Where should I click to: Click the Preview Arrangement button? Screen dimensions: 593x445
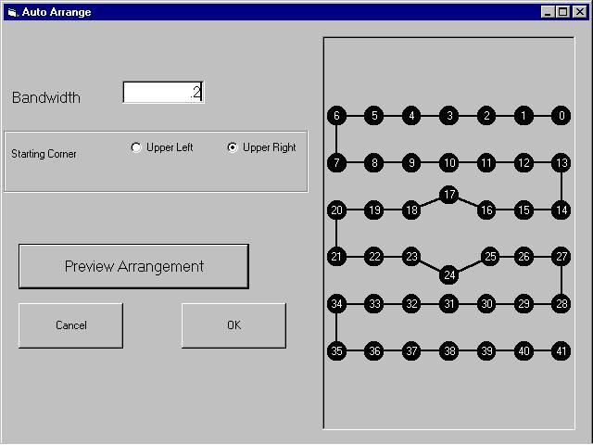(x=133, y=266)
